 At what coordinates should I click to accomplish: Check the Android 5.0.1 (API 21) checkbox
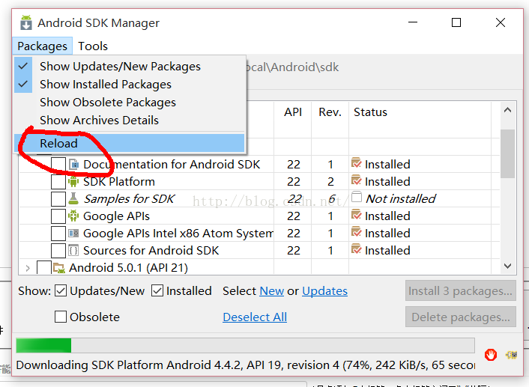click(44, 268)
